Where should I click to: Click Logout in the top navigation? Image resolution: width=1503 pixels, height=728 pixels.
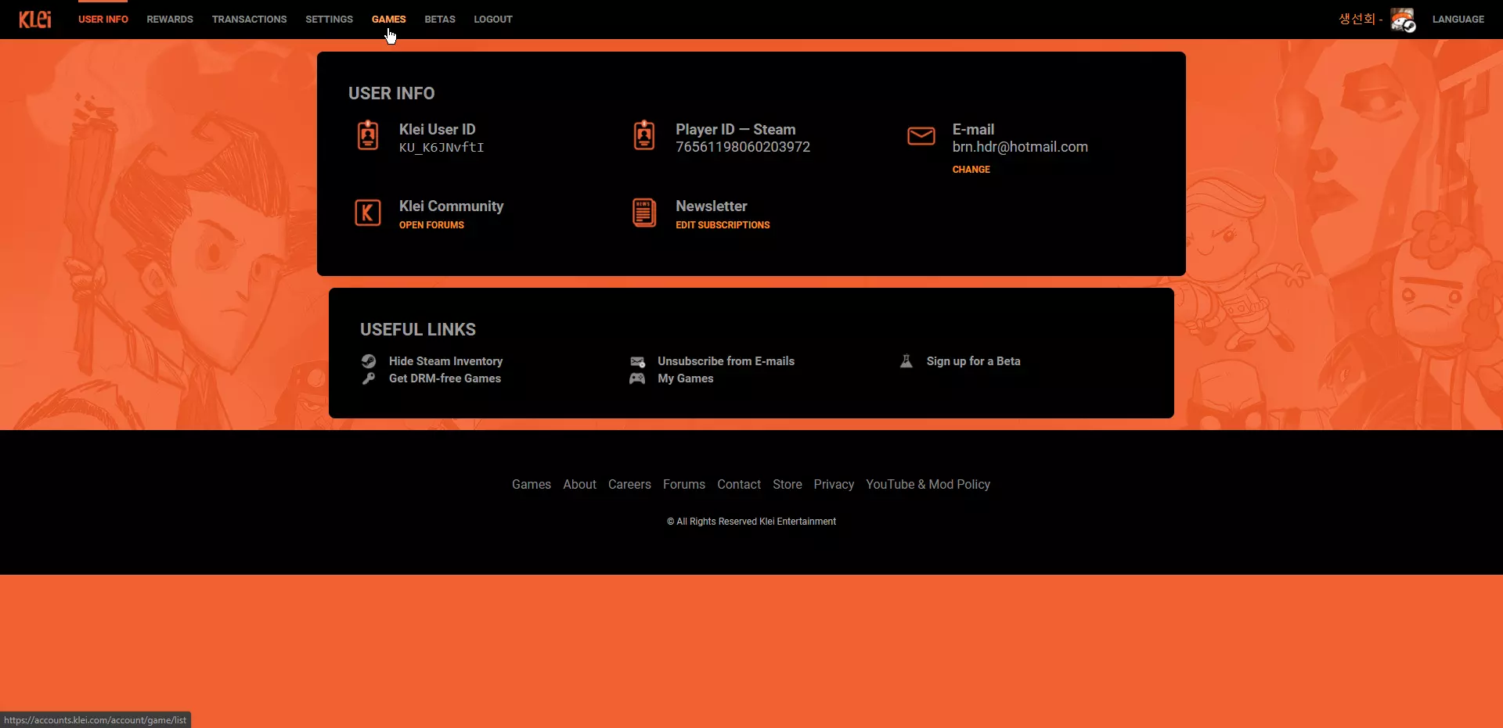(x=493, y=20)
